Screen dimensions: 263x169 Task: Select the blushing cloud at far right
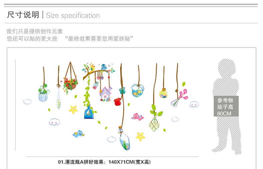point(194,104)
